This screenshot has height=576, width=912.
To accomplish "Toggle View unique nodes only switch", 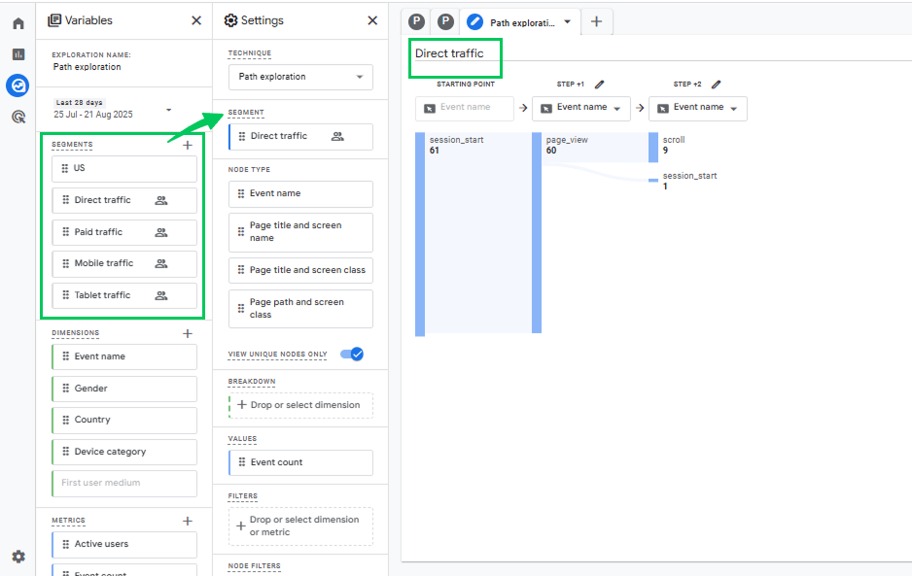I will [352, 354].
